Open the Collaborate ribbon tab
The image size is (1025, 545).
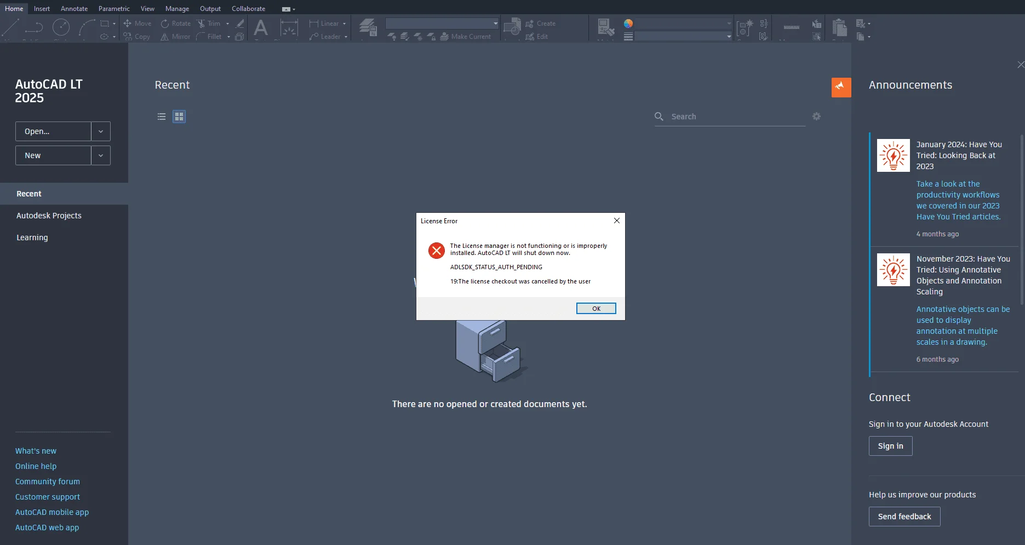(x=248, y=9)
